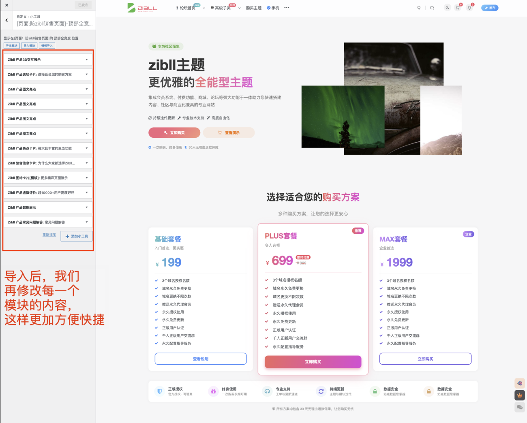Image resolution: width=527 pixels, height=423 pixels.
Task: Open 论坛首页 nav menu item
Action: click(187, 8)
